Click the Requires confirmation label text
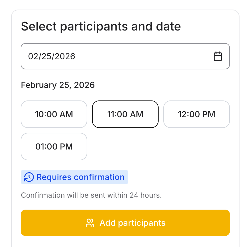This screenshot has width=250, height=247. click(x=80, y=177)
